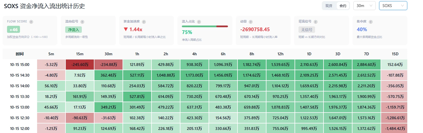Viewport: 423px width, 133px height.
Task: Click the -234.88万 cell
Action: click(x=108, y=65)
